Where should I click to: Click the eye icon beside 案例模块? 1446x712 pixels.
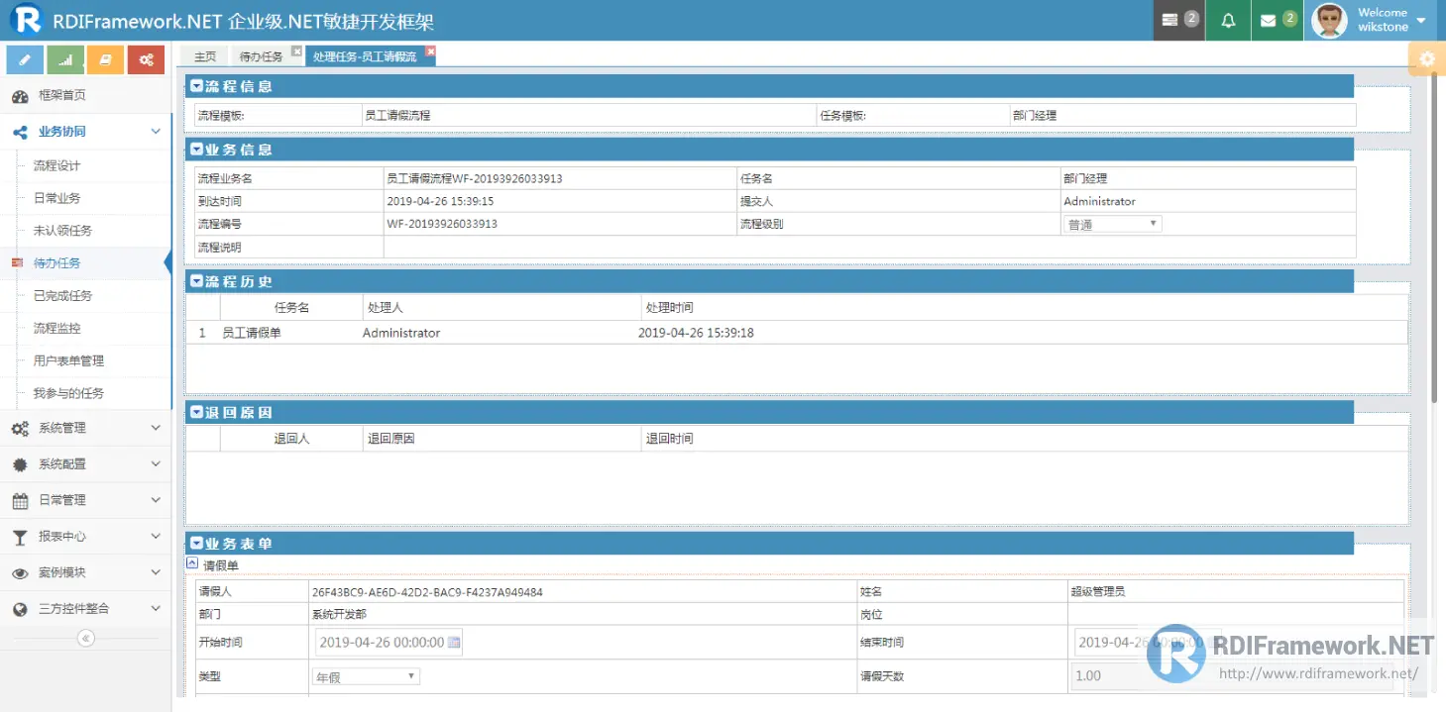tap(20, 573)
